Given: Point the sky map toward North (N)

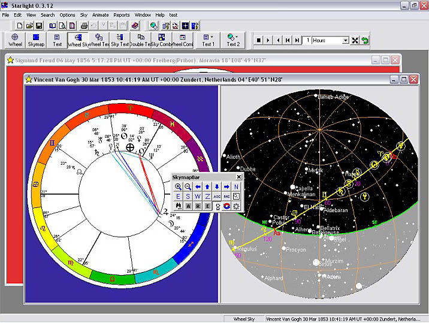Looking at the screenshot, I should coord(237,187).
